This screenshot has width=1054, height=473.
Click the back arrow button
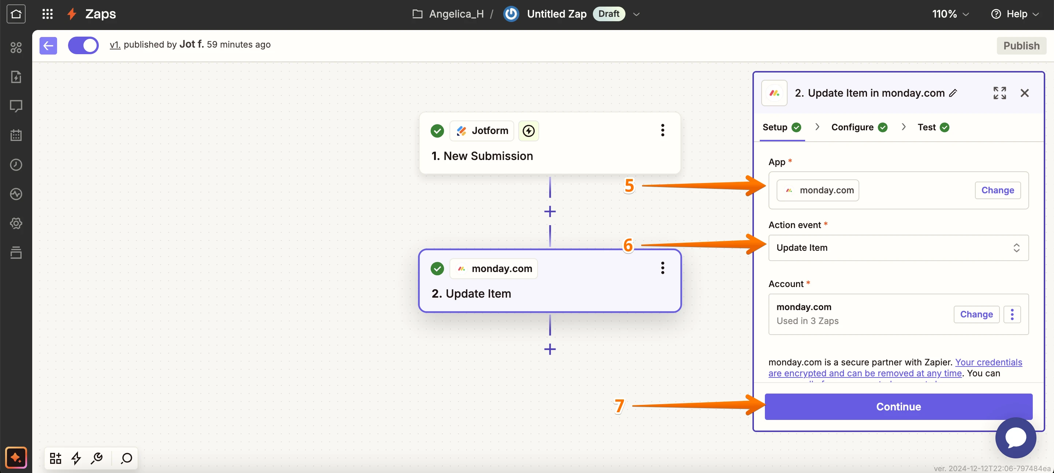point(48,45)
